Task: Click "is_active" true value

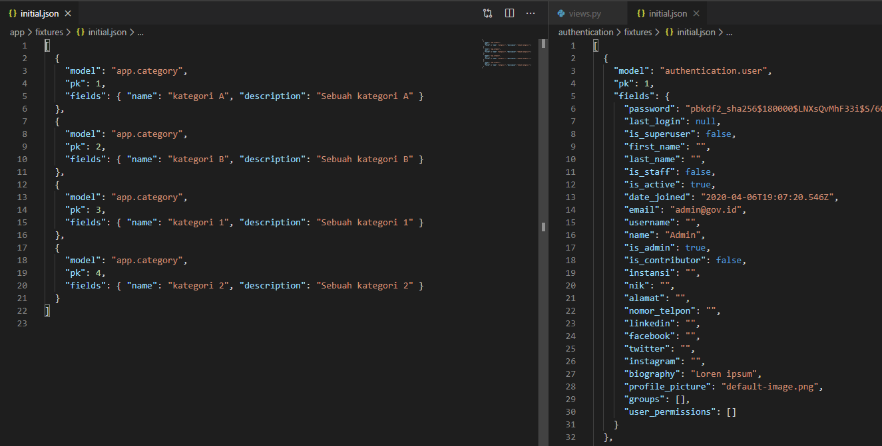Action: click(x=700, y=185)
